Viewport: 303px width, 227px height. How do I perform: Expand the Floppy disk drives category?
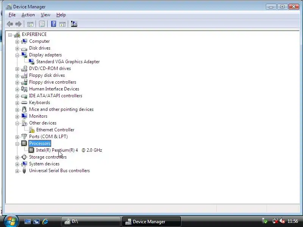pos(17,76)
